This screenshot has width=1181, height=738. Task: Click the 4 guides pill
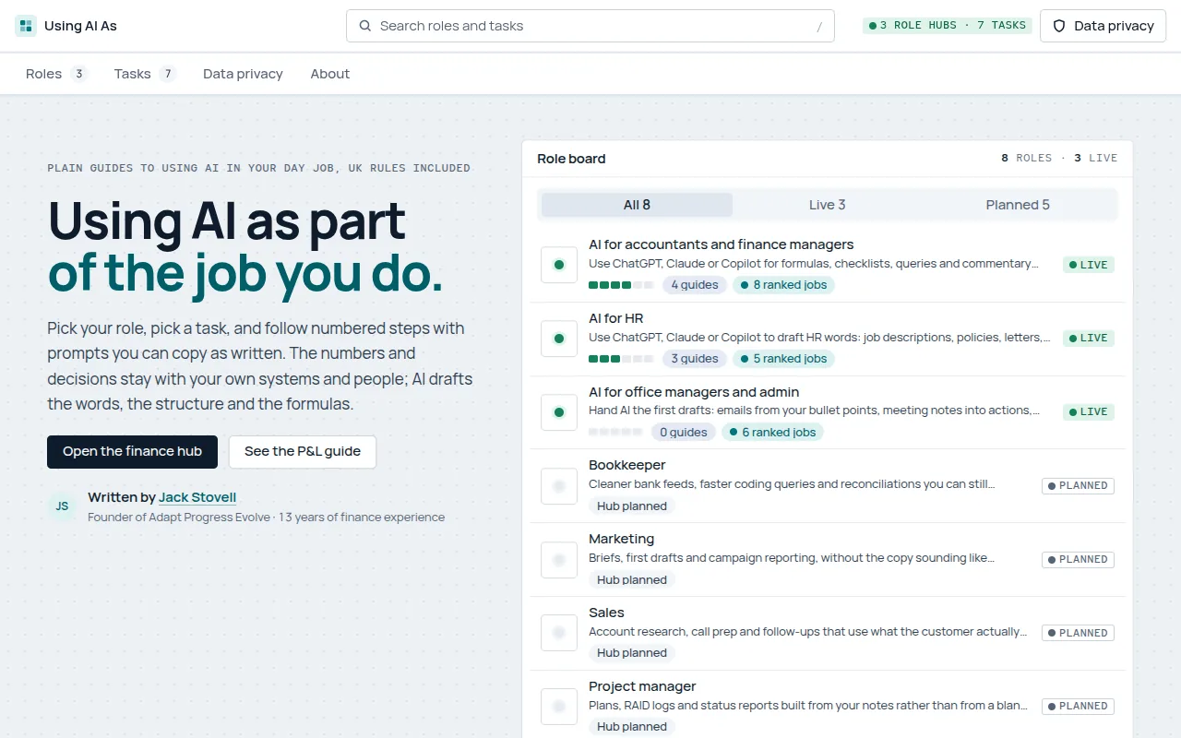[x=694, y=285]
